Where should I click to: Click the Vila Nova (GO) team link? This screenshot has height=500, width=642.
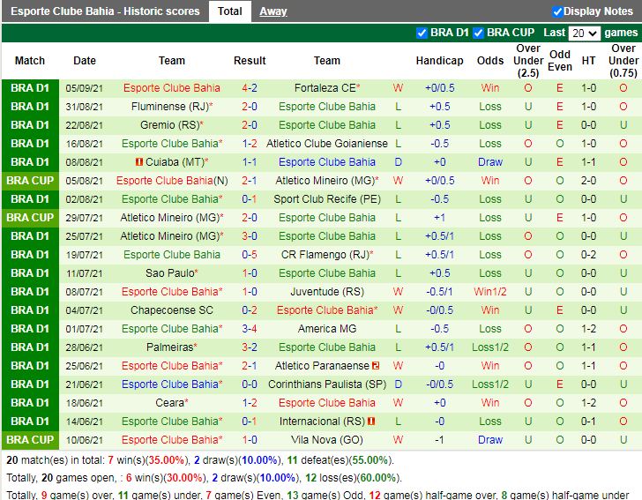pyautogui.click(x=326, y=440)
